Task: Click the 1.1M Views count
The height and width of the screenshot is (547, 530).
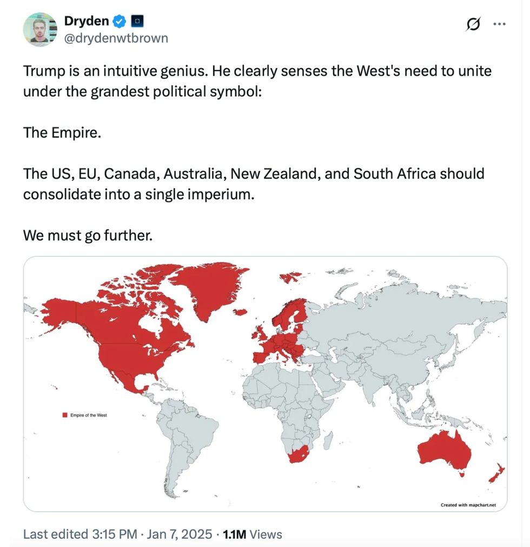Action: (253, 535)
